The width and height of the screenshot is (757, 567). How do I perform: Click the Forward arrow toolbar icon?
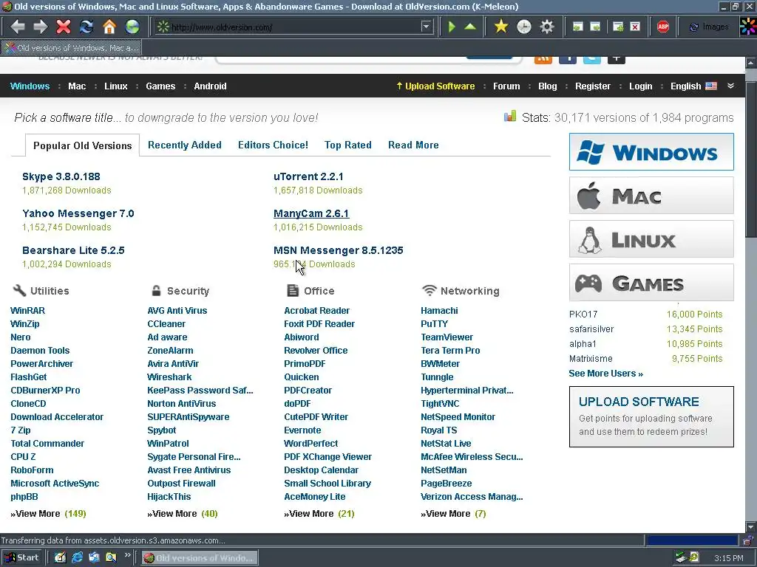tap(41, 27)
